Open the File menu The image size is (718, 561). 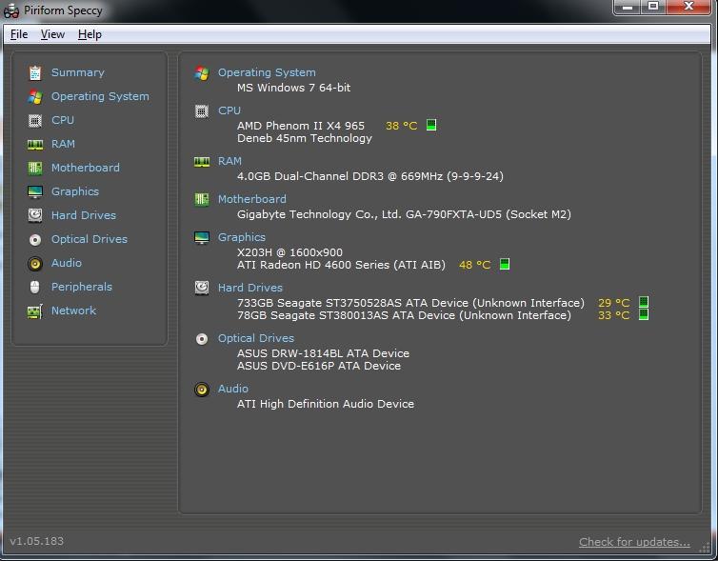(19, 34)
